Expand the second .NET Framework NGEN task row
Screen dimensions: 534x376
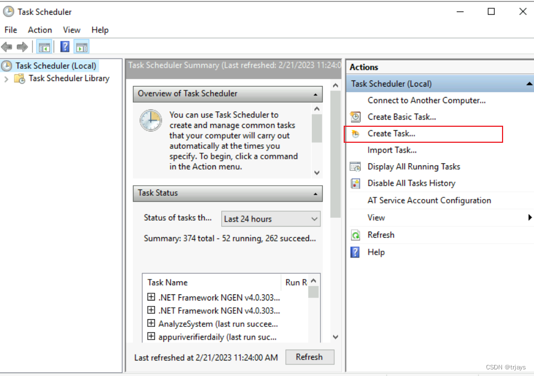coord(151,310)
